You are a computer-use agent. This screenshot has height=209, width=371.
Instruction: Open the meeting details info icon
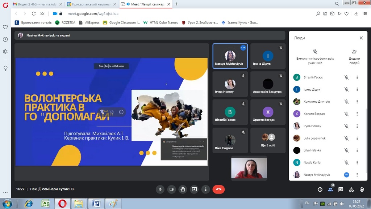320,189
